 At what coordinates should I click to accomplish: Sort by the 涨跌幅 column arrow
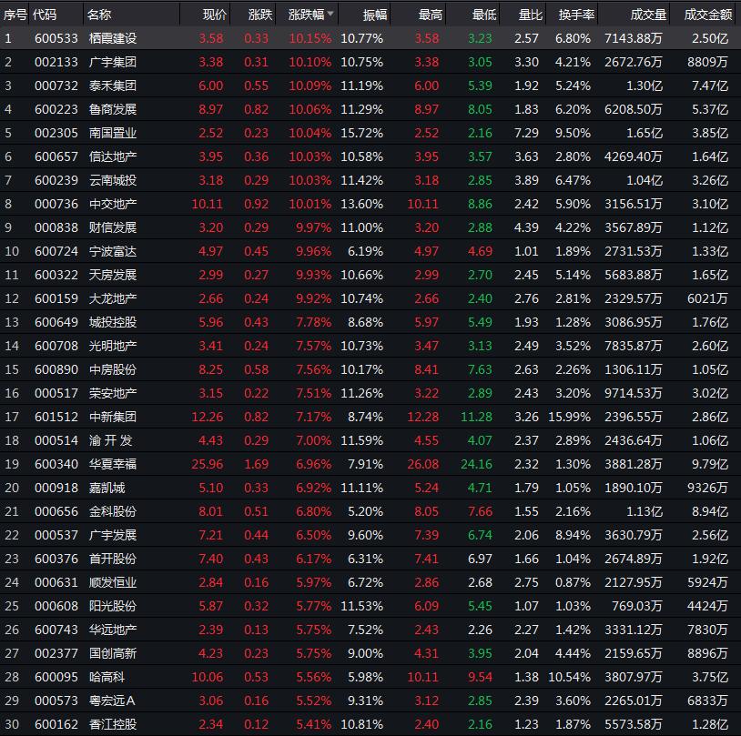[x=330, y=14]
